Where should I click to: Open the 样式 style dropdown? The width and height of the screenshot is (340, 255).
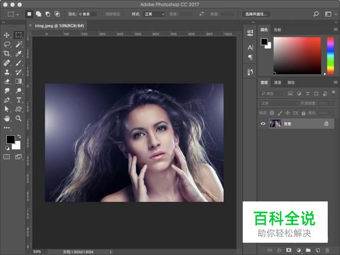(154, 14)
